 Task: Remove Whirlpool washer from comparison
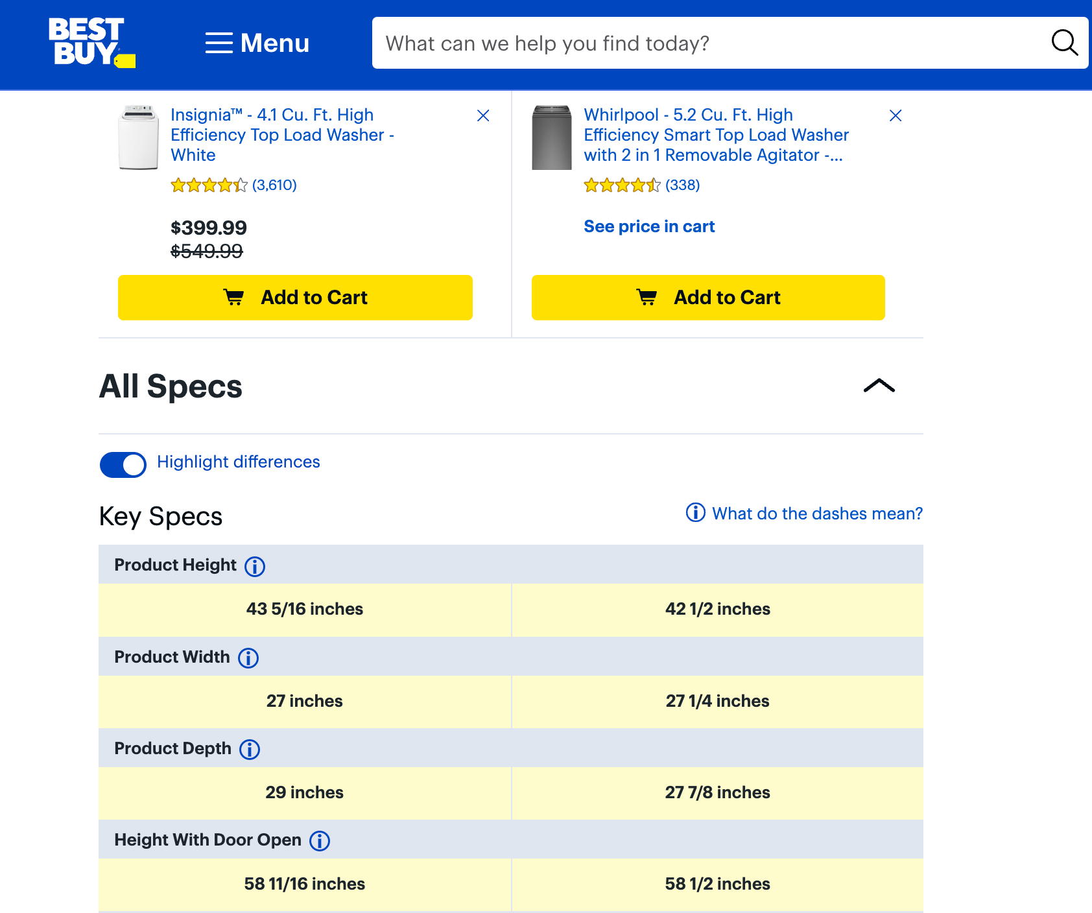click(896, 115)
